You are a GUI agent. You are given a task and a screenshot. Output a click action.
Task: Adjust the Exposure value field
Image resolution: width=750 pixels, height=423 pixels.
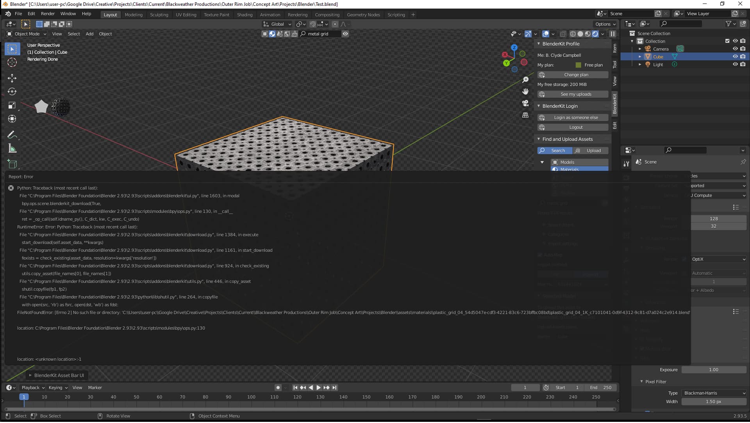click(713, 370)
